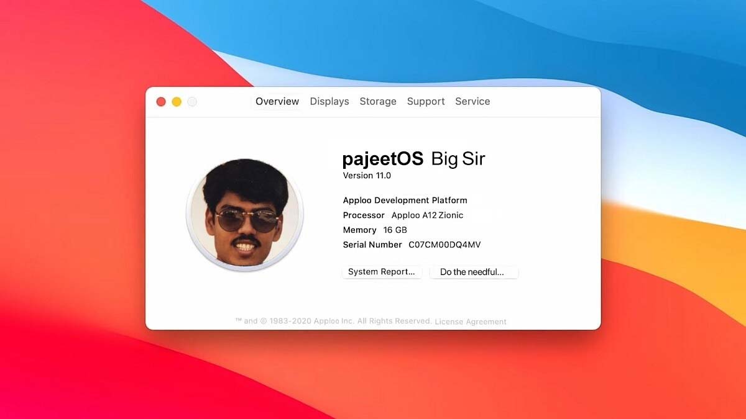
Task: Select the Storage tab
Action: pos(378,101)
